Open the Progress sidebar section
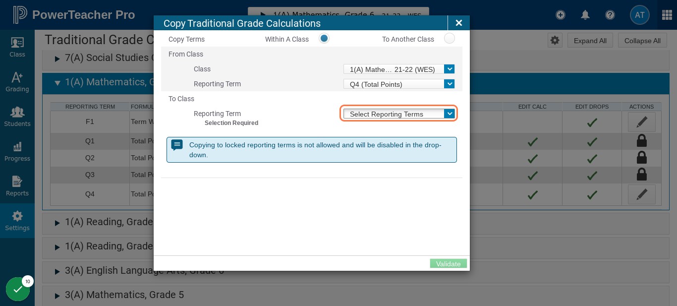The image size is (677, 306). (17, 151)
